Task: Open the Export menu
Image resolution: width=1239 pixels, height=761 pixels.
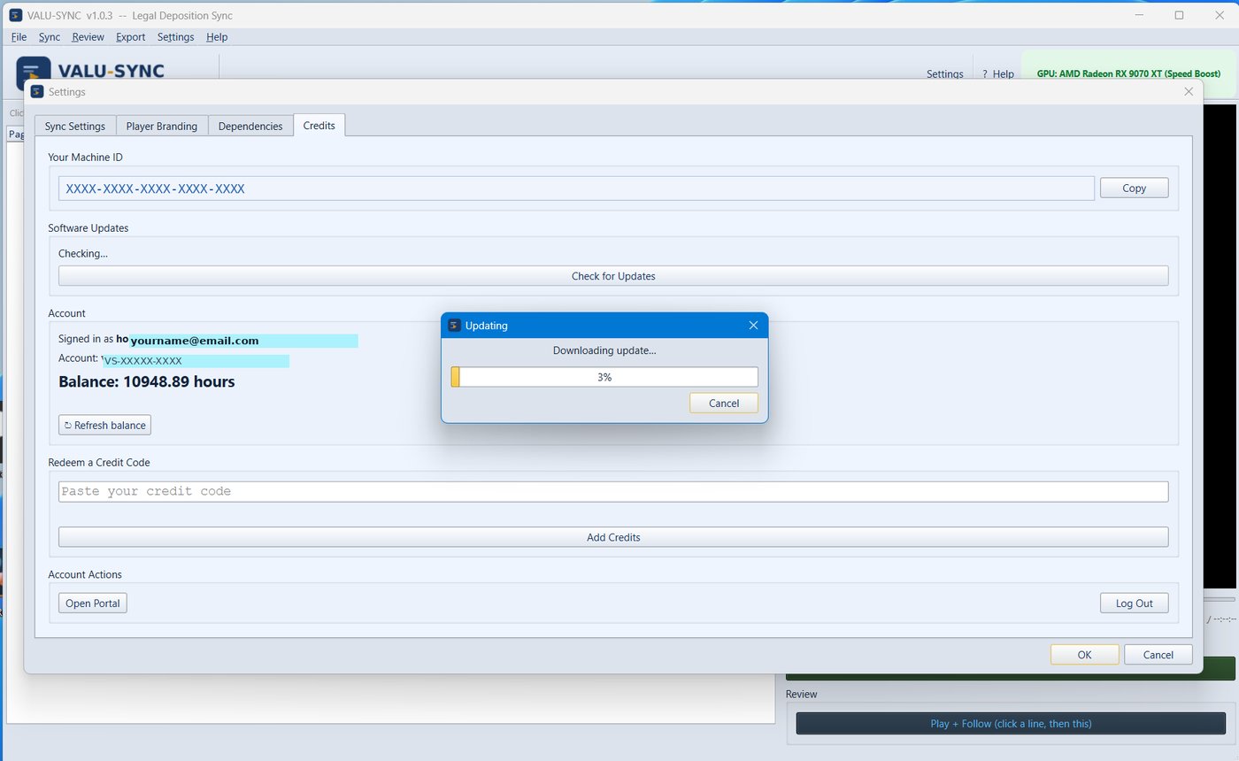Action: (x=130, y=37)
